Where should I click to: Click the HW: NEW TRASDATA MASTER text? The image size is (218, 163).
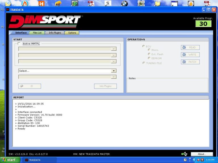tap(91, 154)
